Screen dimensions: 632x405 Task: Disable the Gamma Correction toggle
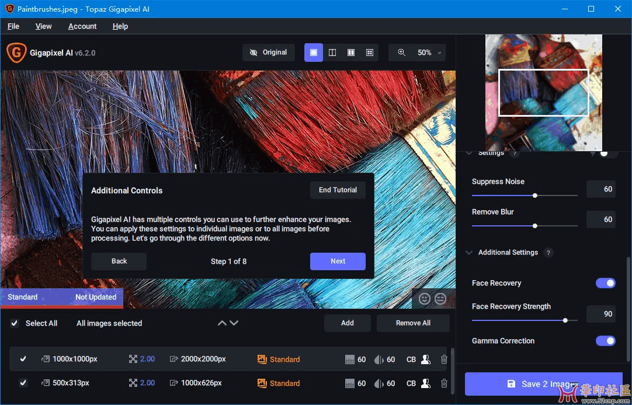click(605, 341)
